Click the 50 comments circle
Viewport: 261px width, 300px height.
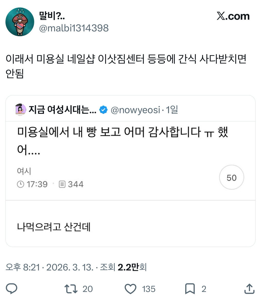[231, 178]
